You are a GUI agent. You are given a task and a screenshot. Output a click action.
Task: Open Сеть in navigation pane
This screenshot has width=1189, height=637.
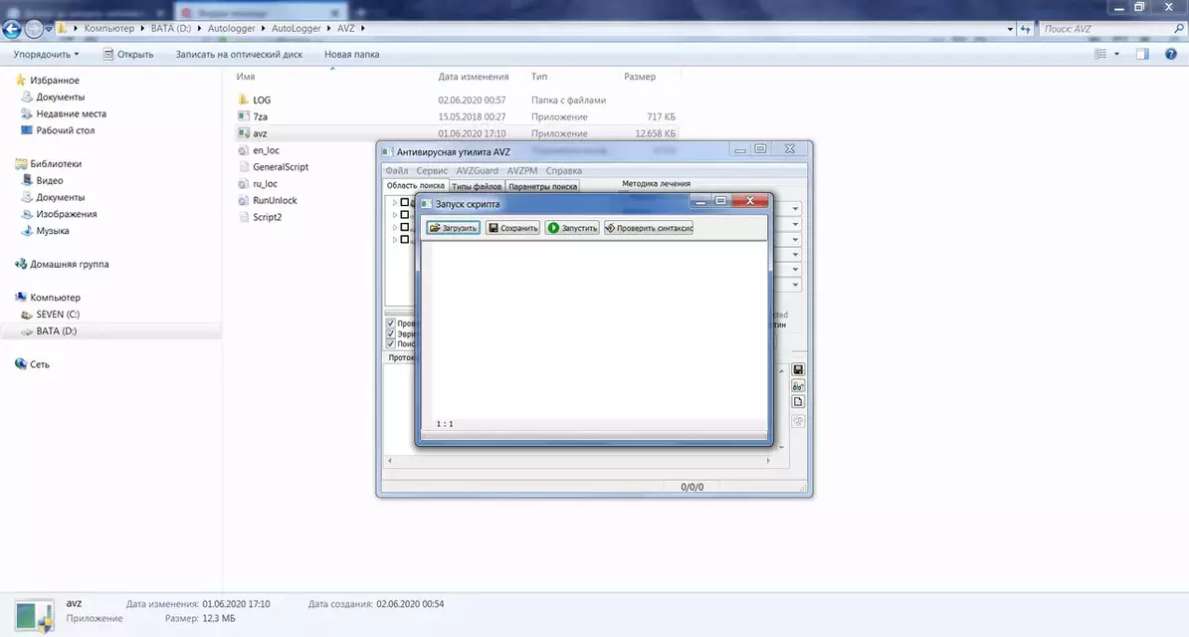[40, 364]
